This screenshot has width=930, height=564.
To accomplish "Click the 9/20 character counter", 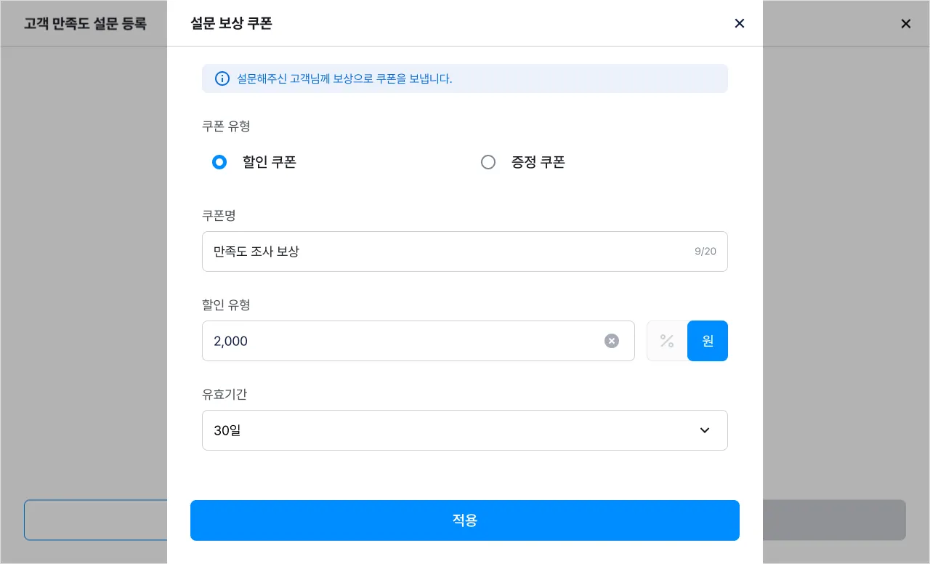I will click(705, 251).
